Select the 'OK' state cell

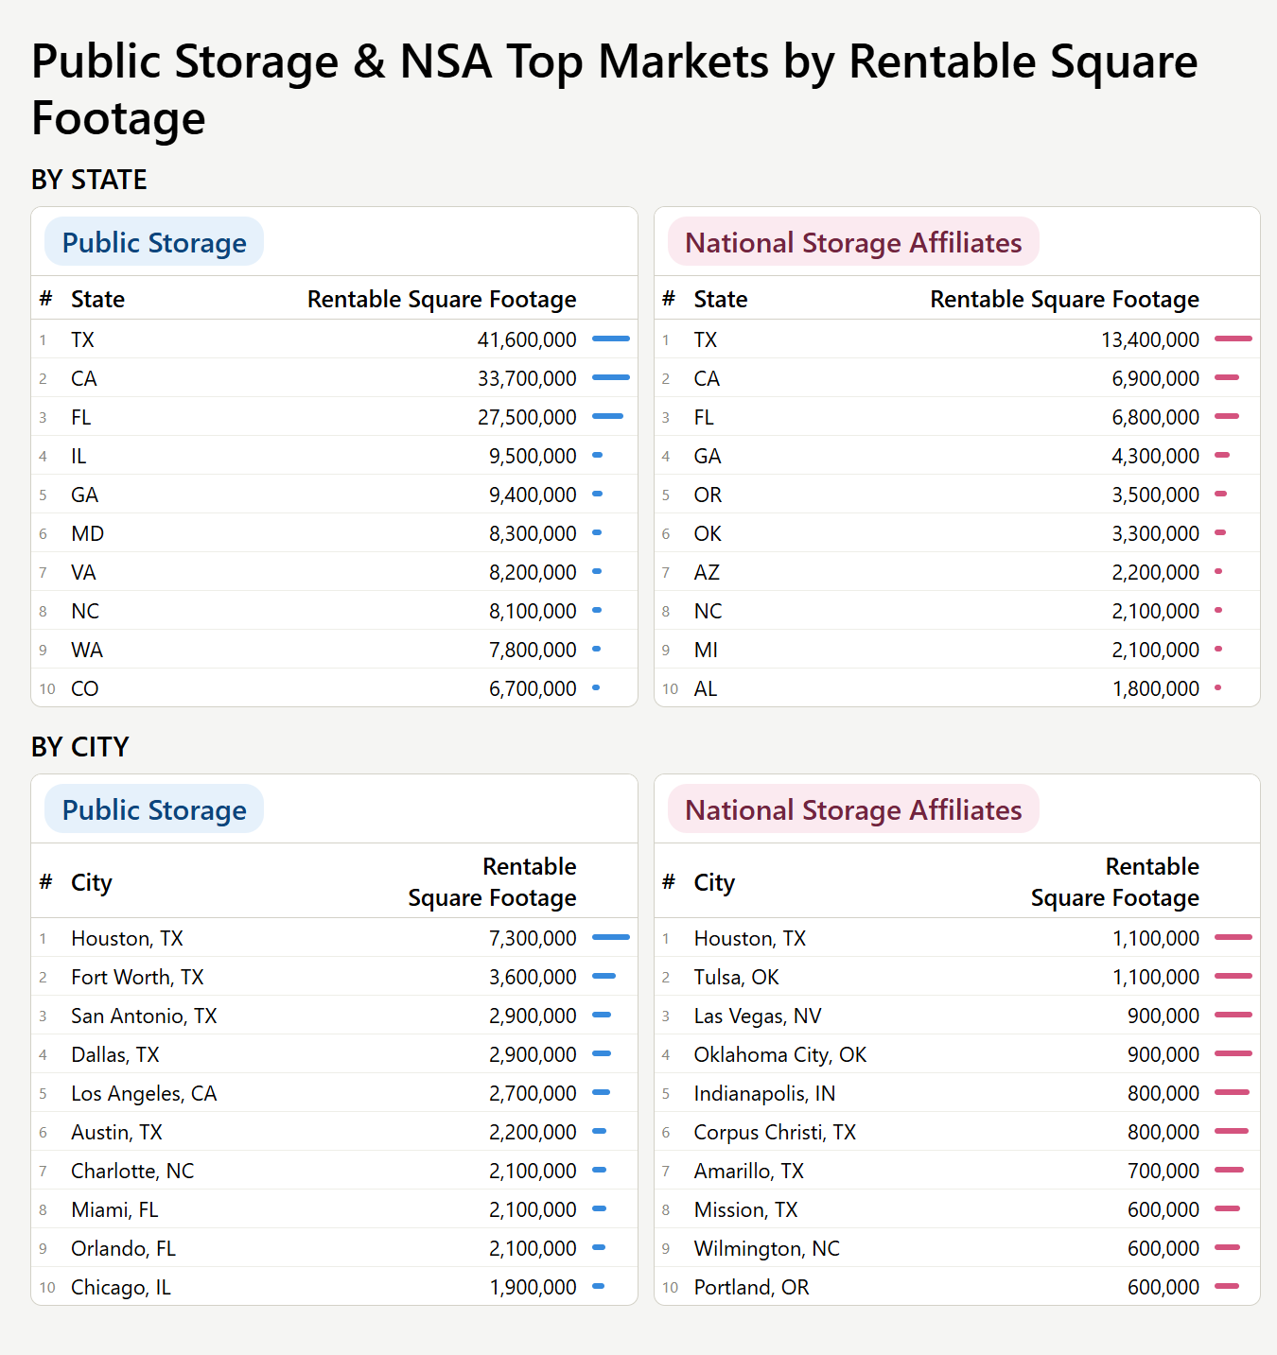click(x=708, y=533)
